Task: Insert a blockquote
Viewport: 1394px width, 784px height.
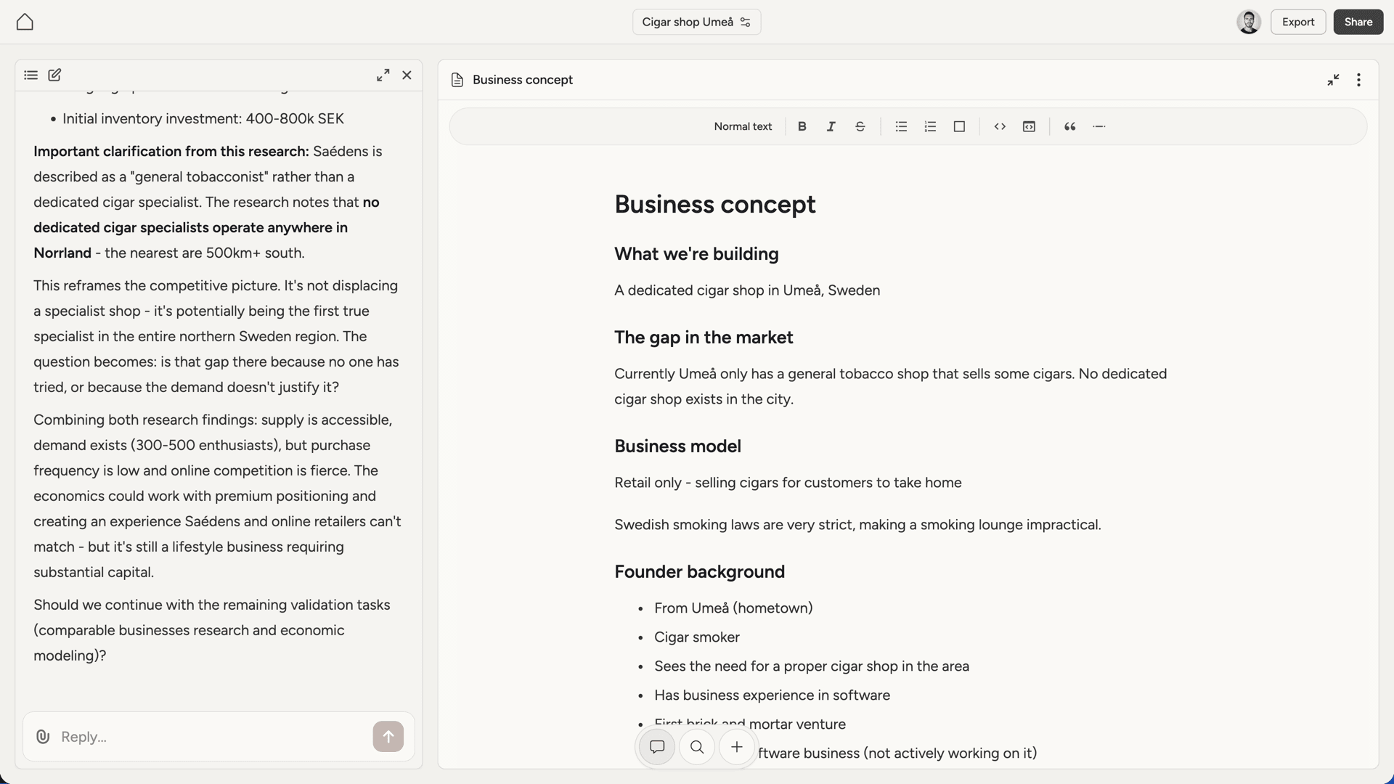Action: pyautogui.click(x=1069, y=126)
